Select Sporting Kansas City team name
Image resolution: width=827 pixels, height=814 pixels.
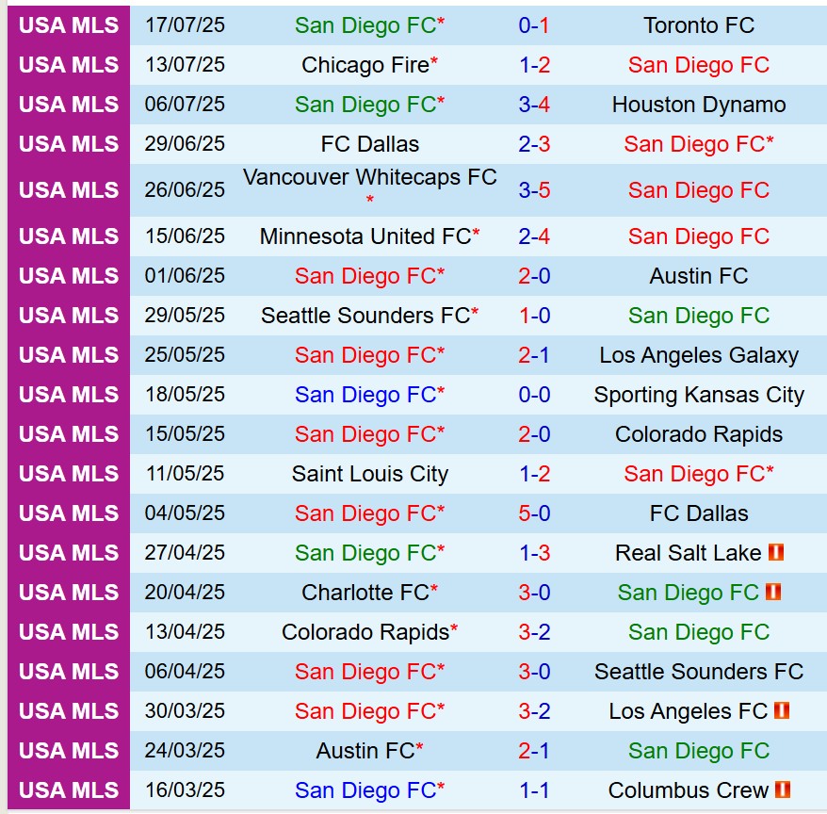click(x=699, y=395)
